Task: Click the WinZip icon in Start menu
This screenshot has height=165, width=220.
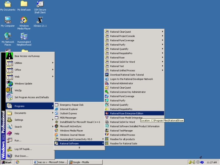Action: 9,90
